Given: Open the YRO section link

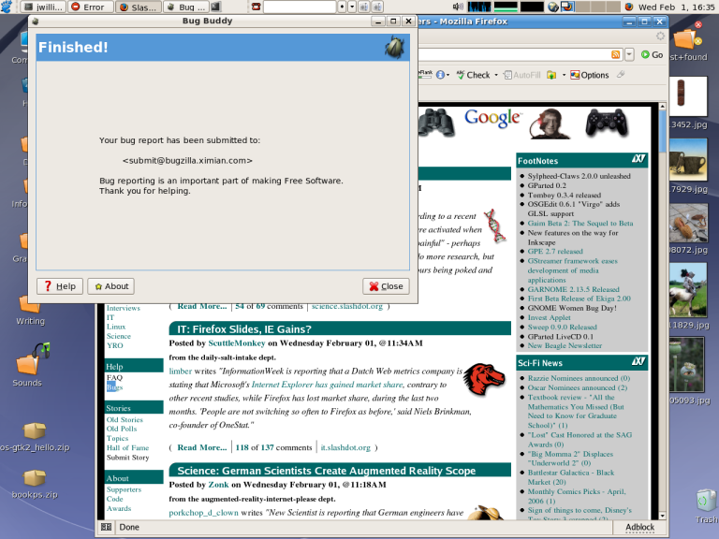Looking at the screenshot, I should [x=114, y=345].
